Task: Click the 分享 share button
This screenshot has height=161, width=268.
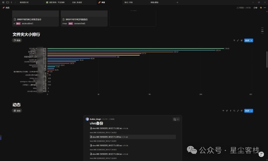Action: (x=255, y=7)
